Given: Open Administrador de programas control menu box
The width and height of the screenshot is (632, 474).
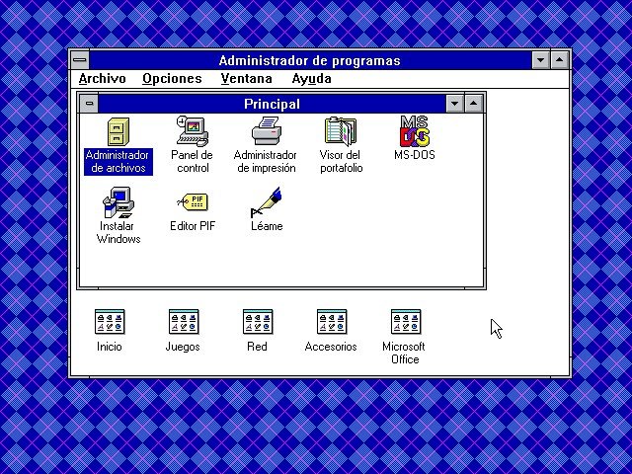Looking at the screenshot, I should pos(80,60).
